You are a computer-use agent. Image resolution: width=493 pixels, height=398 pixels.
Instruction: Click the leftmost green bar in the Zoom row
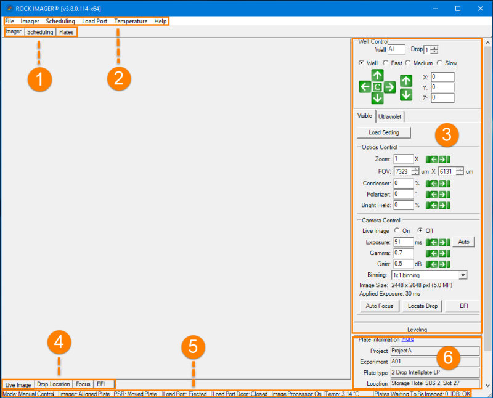[428, 160]
